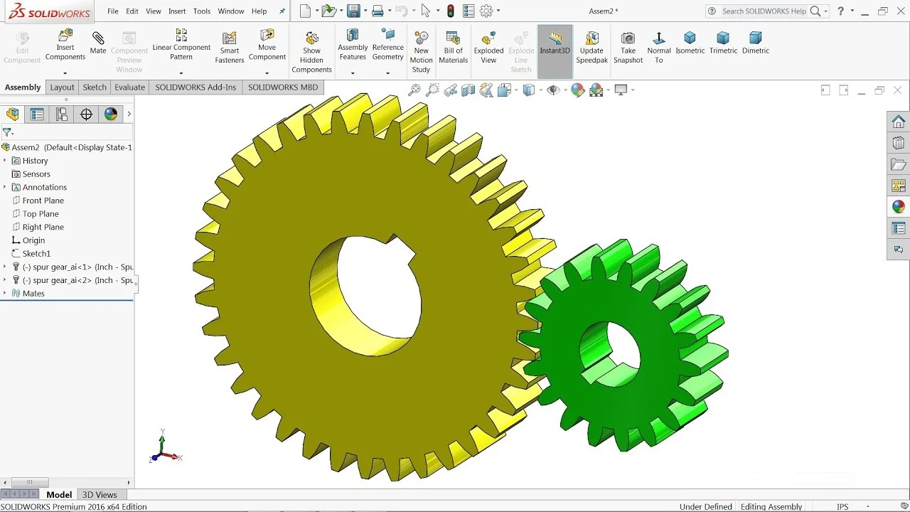910x512 pixels.
Task: Switch to 3D Views bottom tab
Action: click(100, 495)
